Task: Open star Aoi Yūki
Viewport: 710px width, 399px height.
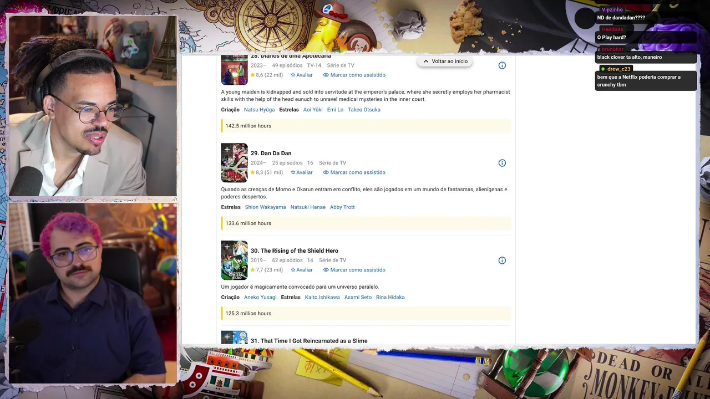Action: 313,110
